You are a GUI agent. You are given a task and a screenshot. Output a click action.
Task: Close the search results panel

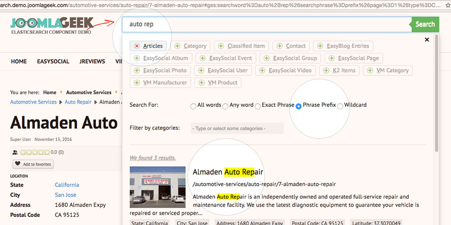427,39
